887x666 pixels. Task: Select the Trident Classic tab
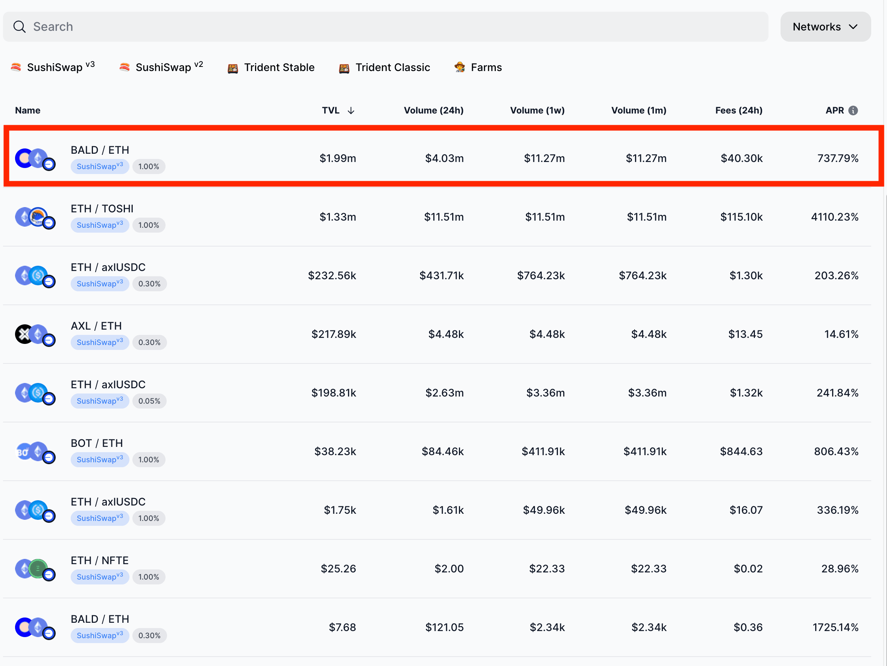pyautogui.click(x=384, y=67)
